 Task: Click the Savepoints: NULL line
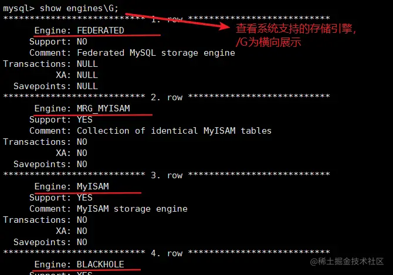[x=56, y=86]
